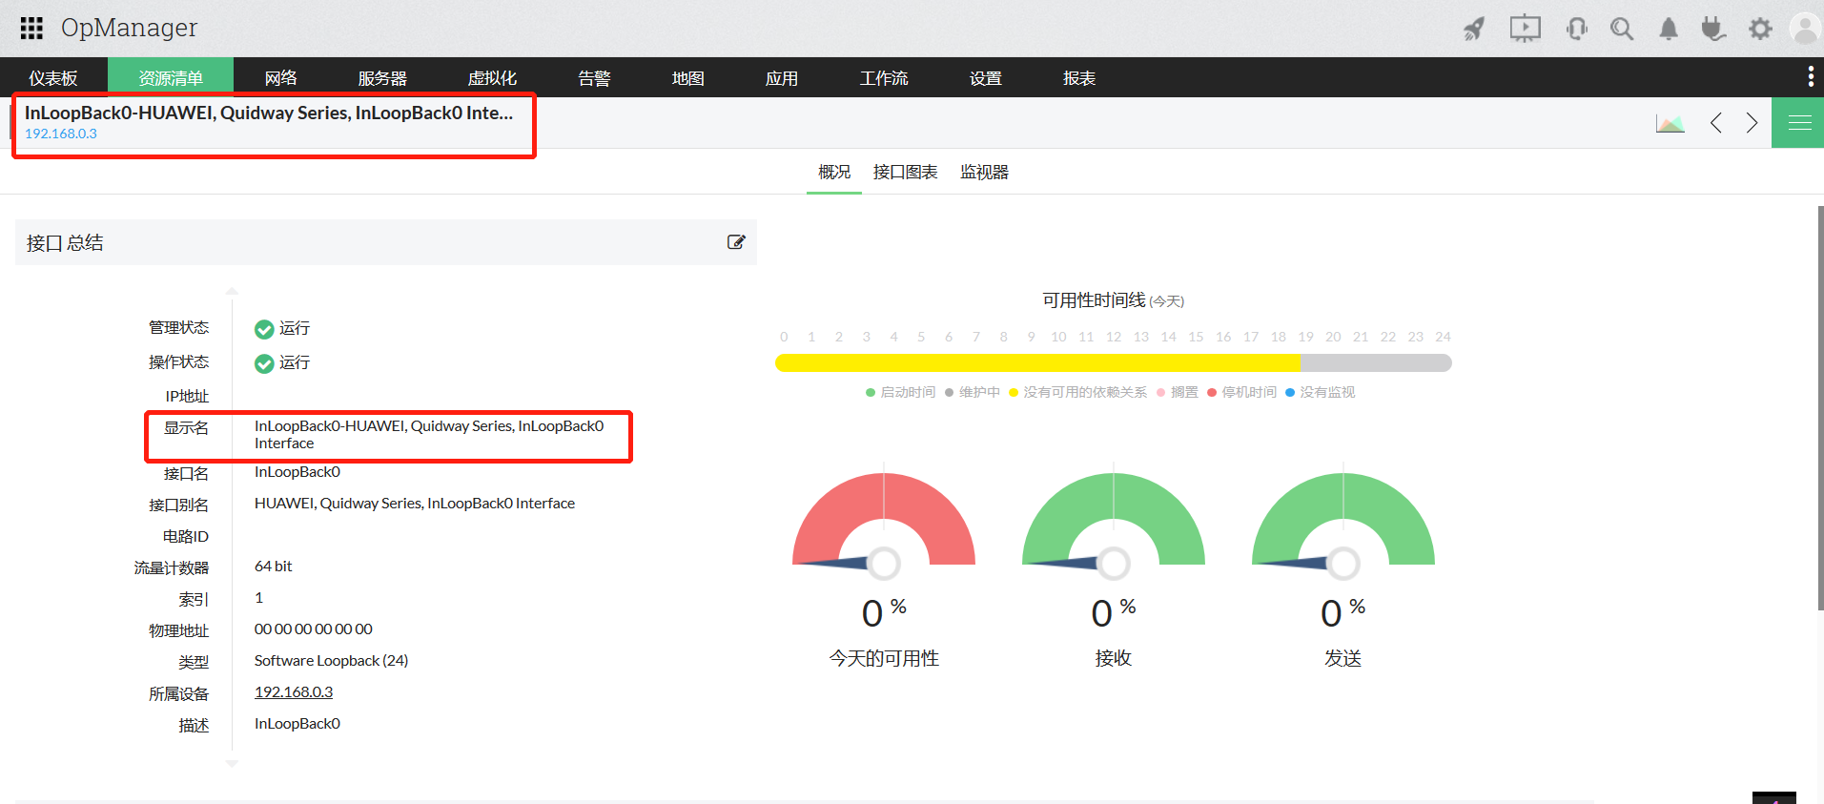Click the InLoopBack0 value beside 接口名
Image resolution: width=1824 pixels, height=804 pixels.
(x=297, y=472)
